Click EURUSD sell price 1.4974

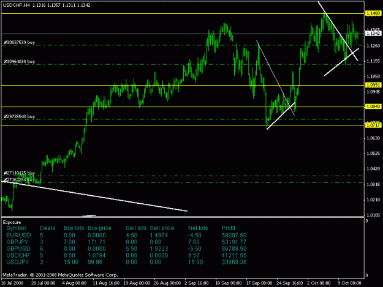[159, 236]
